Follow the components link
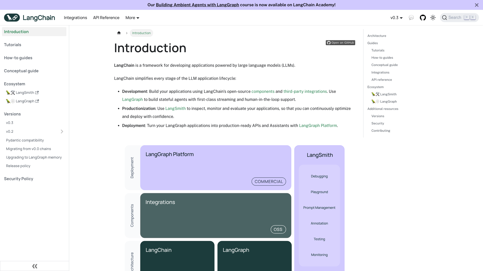This screenshot has width=483, height=271. (x=263, y=91)
